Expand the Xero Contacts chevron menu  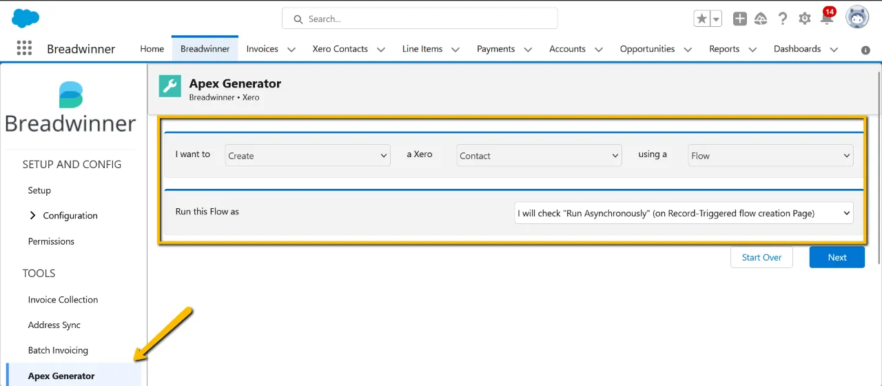pos(380,50)
